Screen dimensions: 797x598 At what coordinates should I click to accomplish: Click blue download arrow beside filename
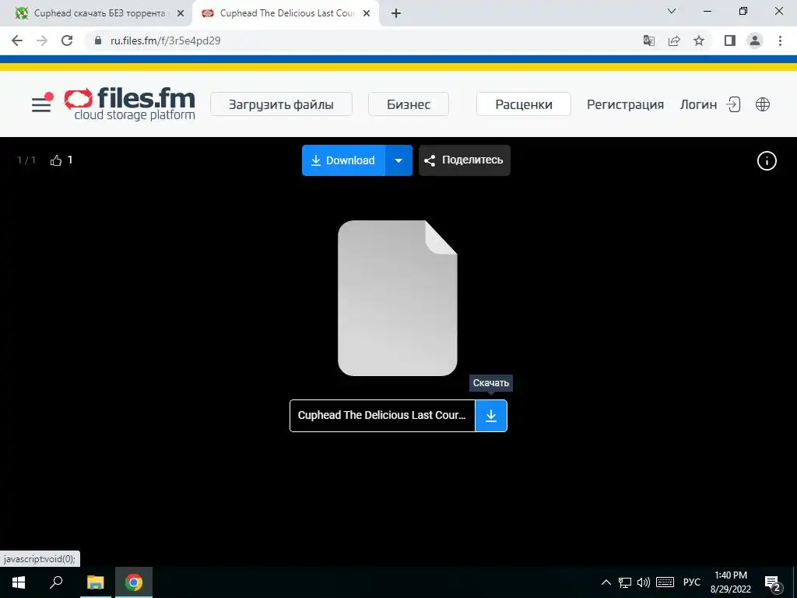(490, 416)
